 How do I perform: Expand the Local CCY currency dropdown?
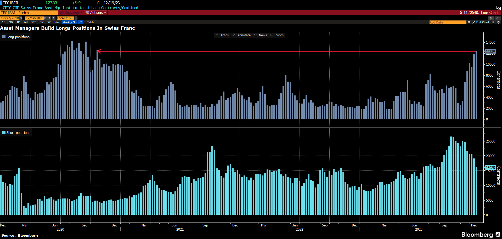(x=76, y=18)
